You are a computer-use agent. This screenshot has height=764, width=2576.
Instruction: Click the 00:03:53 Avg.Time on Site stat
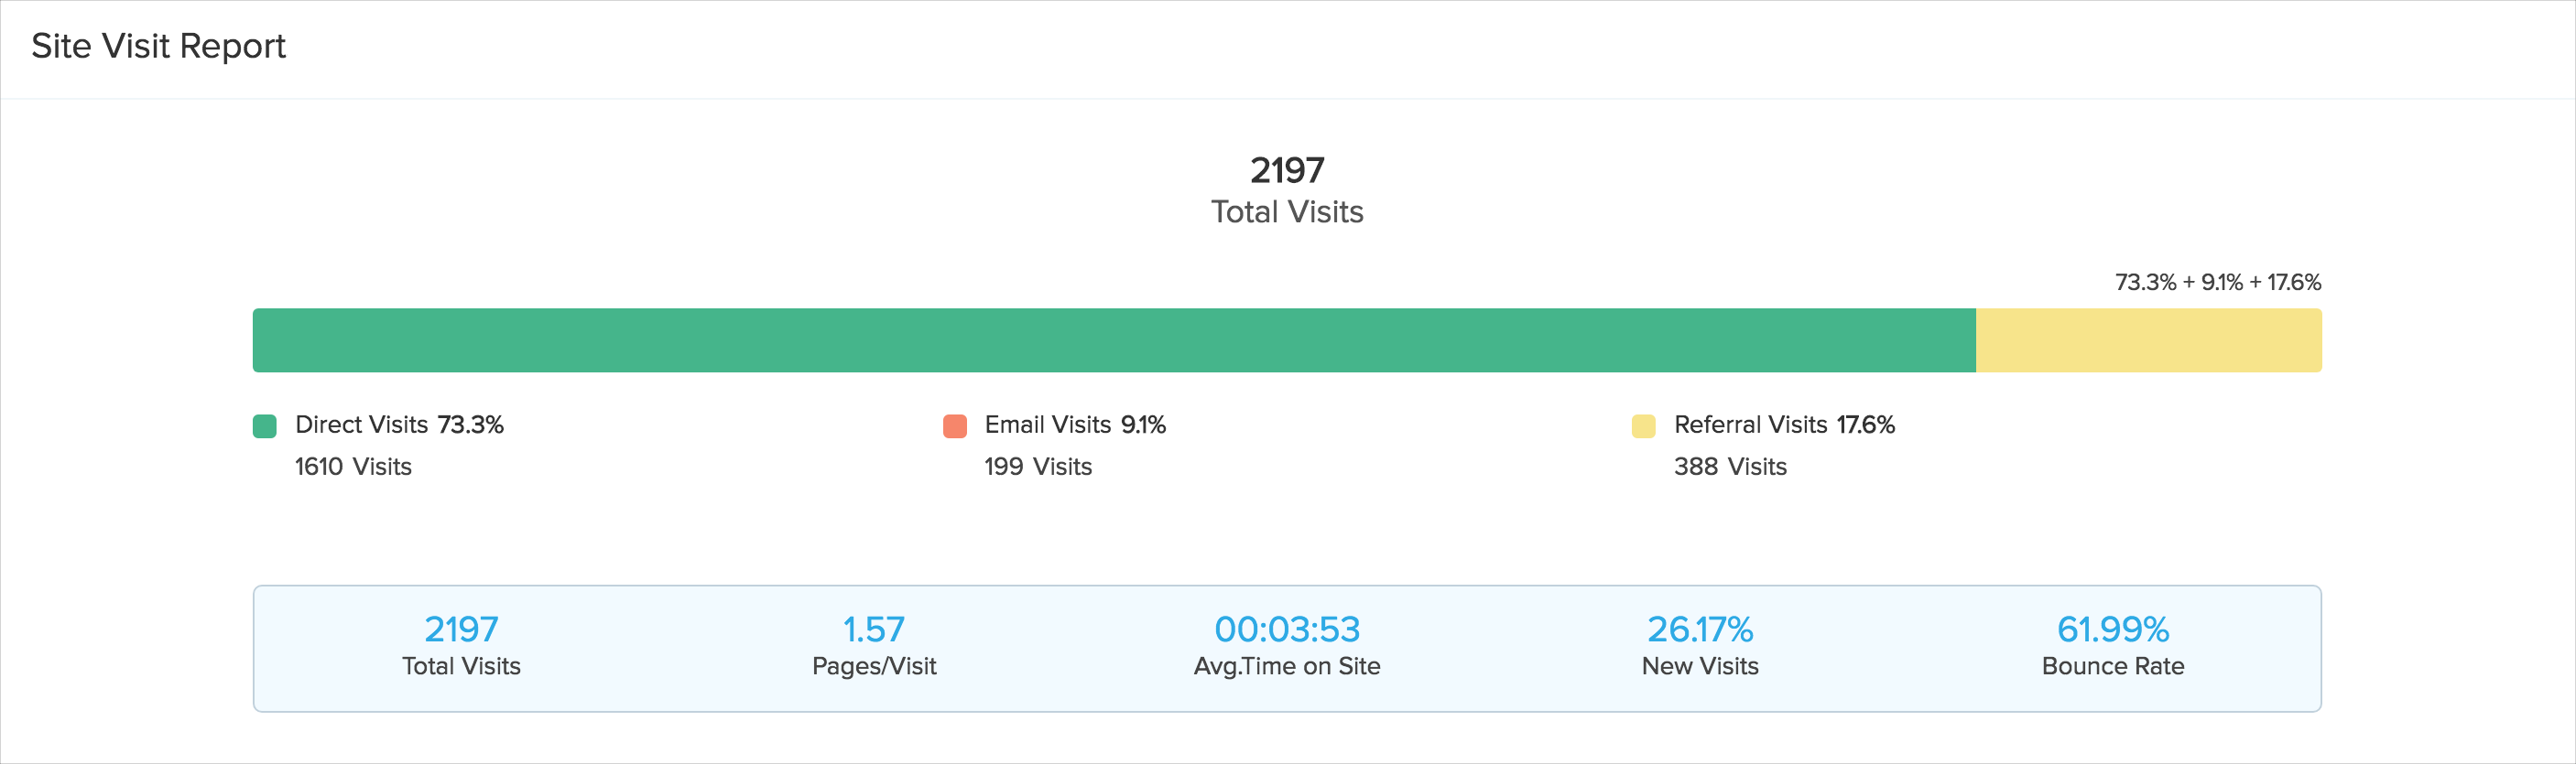point(1287,645)
